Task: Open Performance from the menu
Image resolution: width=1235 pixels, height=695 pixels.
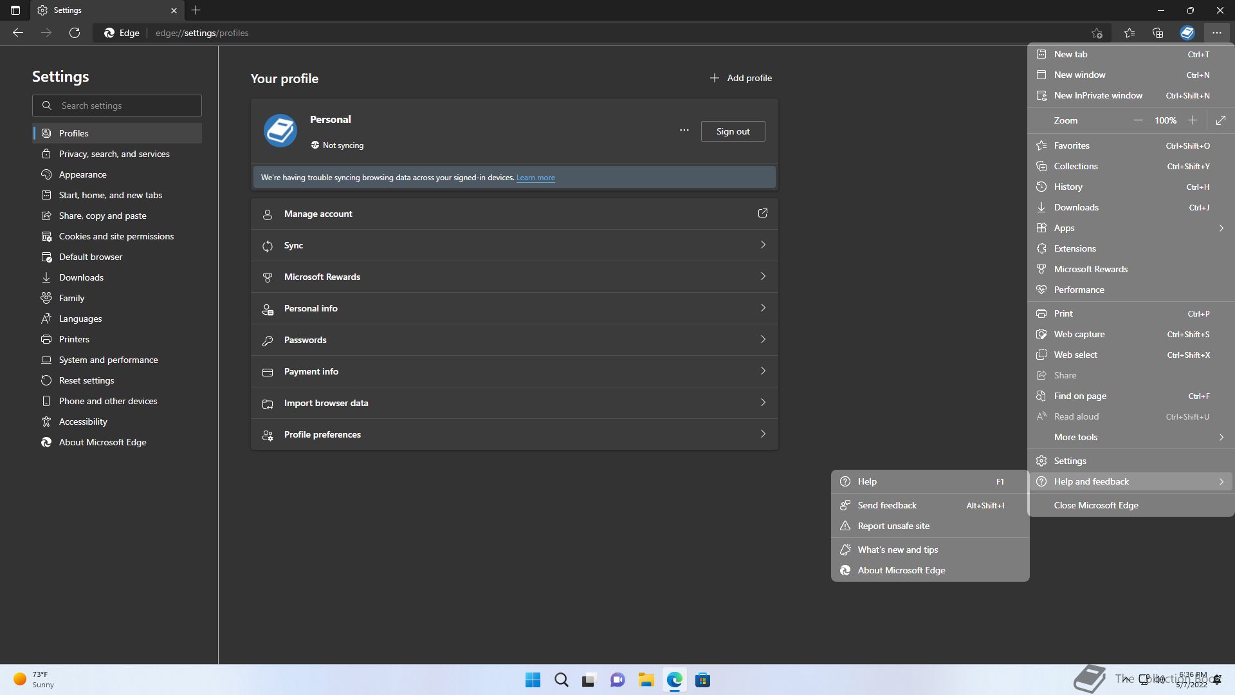Action: 1131,290
